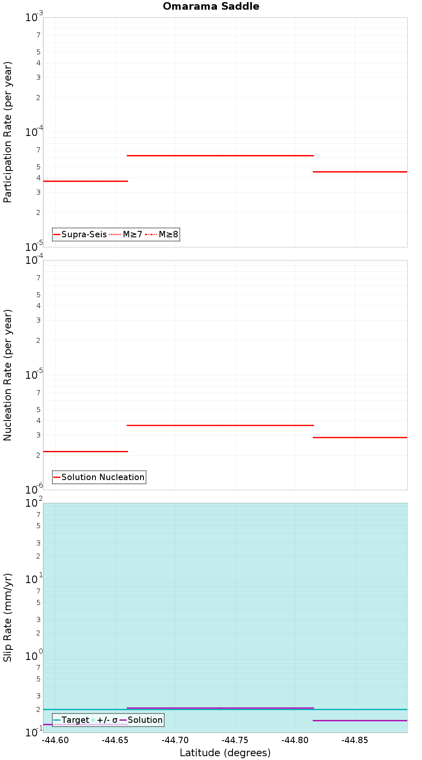The image size is (422, 760).
Task: Click the Slip Rate (mm/yr) axis label
Action: coord(8,618)
